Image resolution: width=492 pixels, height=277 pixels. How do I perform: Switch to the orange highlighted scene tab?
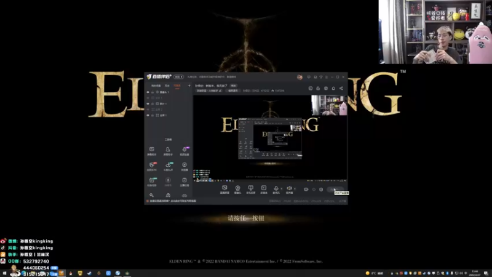pos(177,86)
